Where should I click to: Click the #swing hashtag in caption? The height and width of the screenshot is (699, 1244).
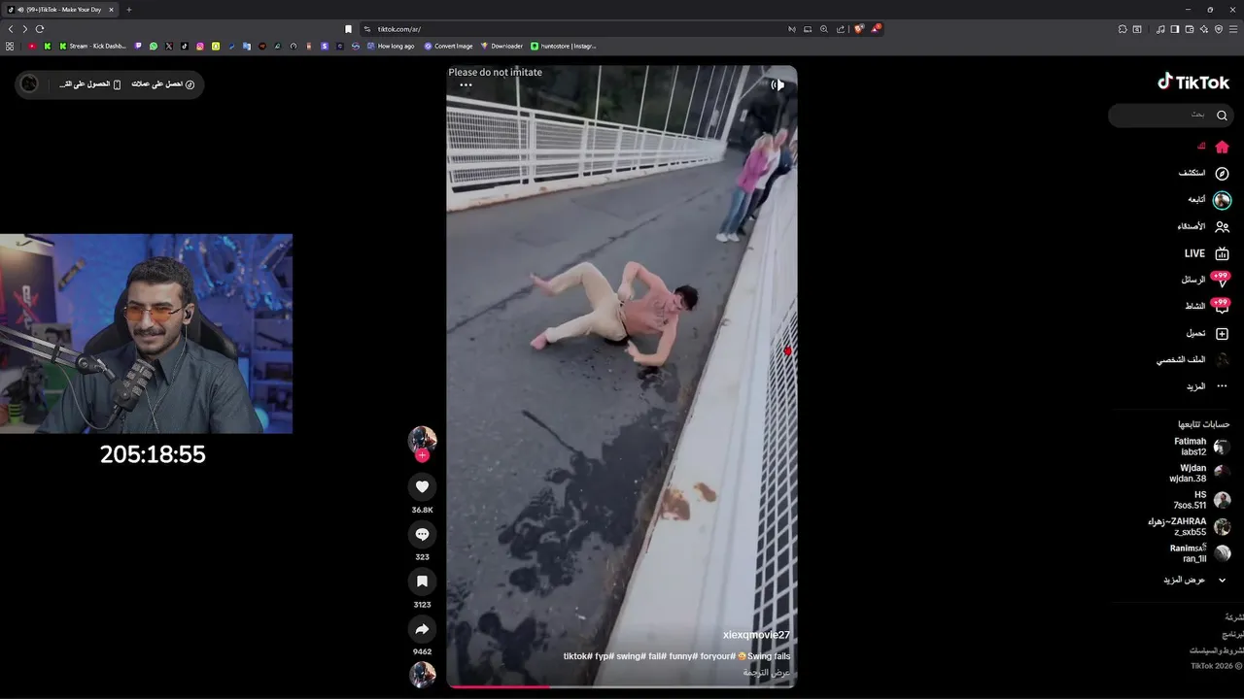pos(633,656)
